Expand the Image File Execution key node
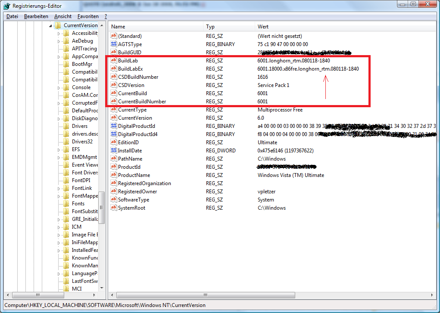Image resolution: width=440 pixels, height=313 pixels. pyautogui.click(x=59, y=235)
